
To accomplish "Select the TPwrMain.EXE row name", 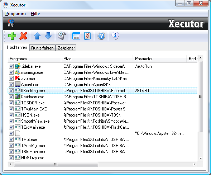I will (34, 109).
